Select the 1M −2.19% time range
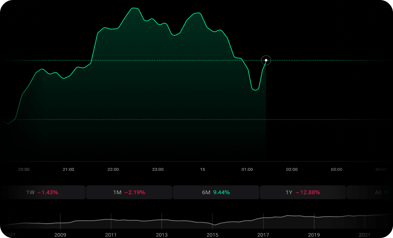The width and height of the screenshot is (393, 238). (x=129, y=192)
